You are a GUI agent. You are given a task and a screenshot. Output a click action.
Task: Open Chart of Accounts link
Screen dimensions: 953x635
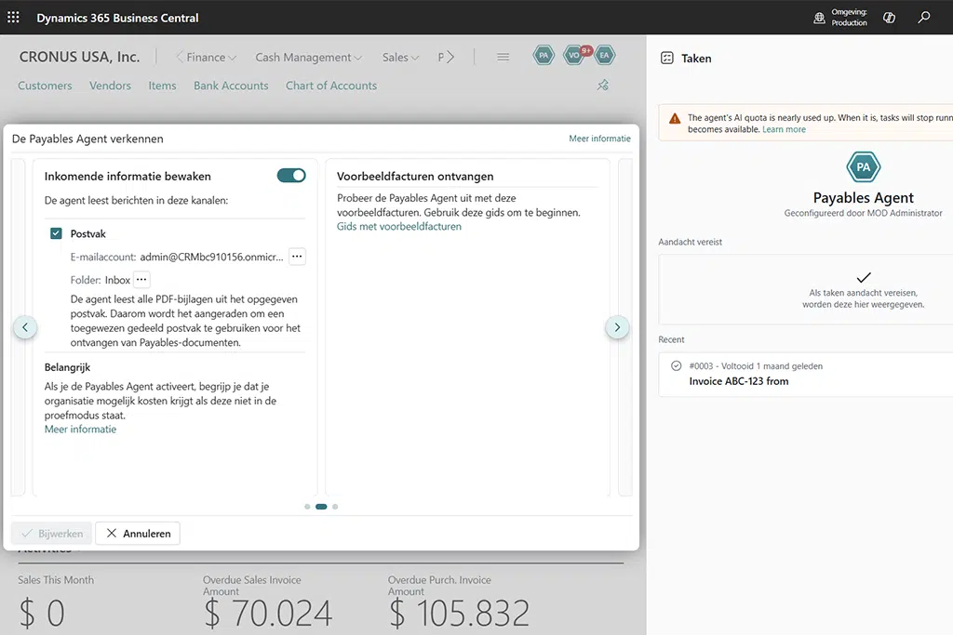(x=331, y=86)
